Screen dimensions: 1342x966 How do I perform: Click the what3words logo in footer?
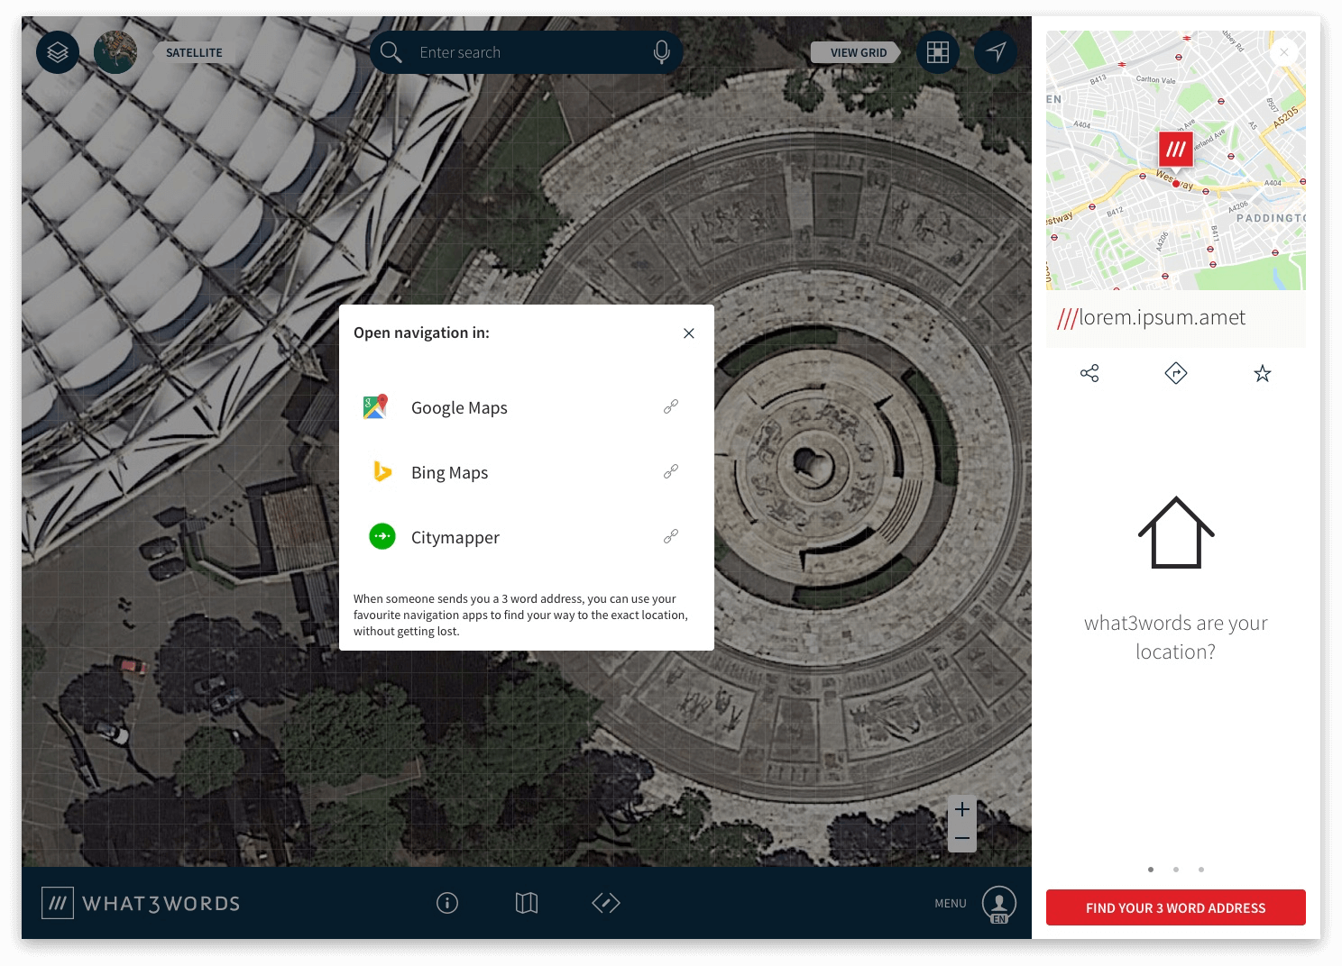(x=58, y=903)
